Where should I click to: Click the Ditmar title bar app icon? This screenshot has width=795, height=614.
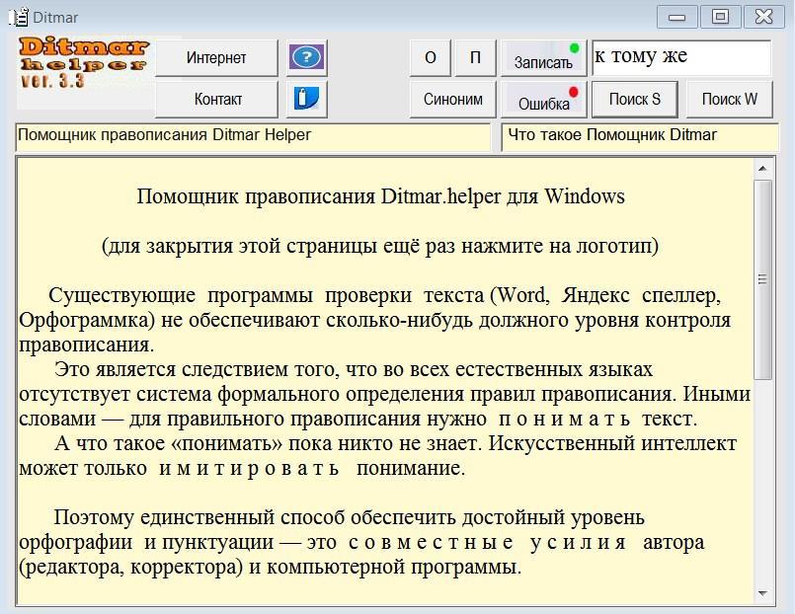(x=18, y=17)
